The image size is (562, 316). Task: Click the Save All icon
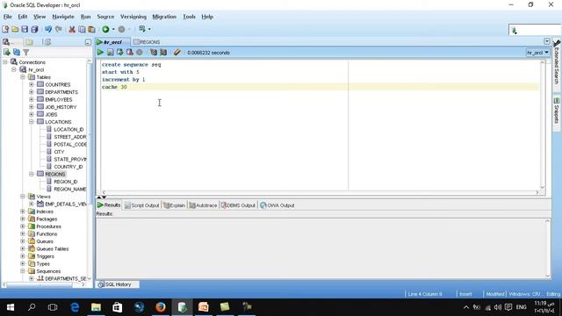[x=34, y=29]
